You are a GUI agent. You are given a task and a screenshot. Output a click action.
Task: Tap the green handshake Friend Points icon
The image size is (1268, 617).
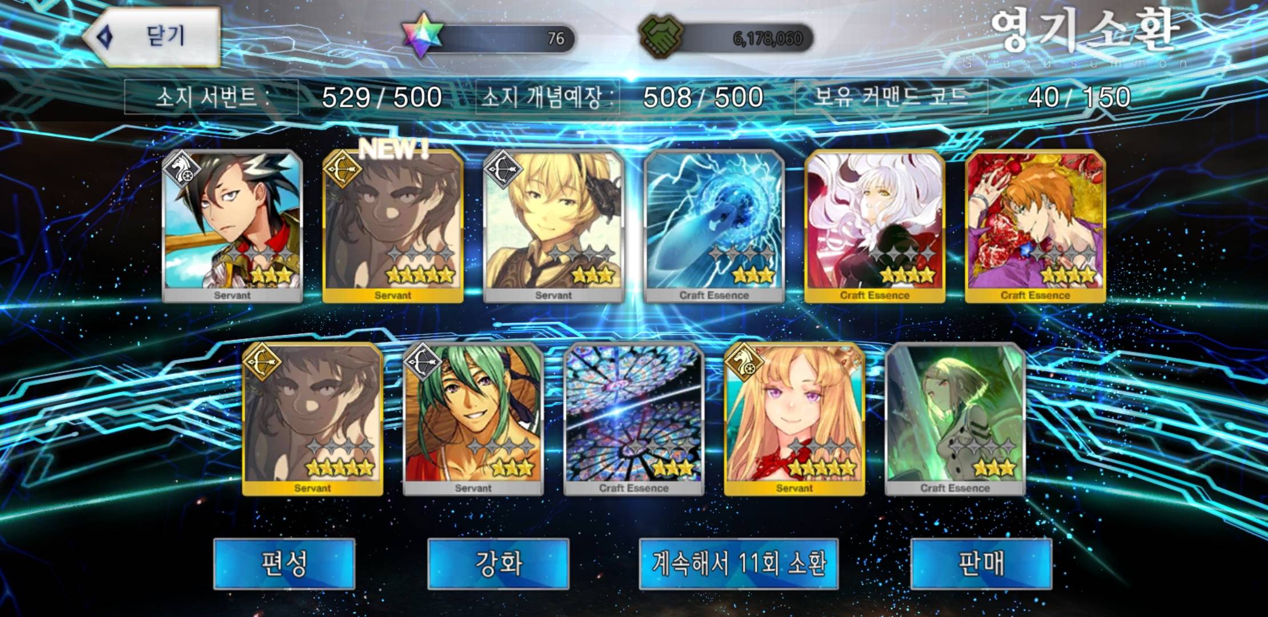[660, 38]
